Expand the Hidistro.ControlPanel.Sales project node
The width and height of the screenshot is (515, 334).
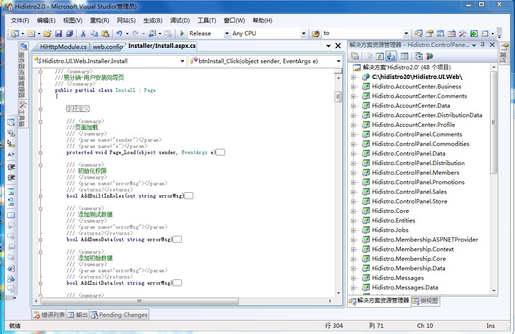click(353, 192)
